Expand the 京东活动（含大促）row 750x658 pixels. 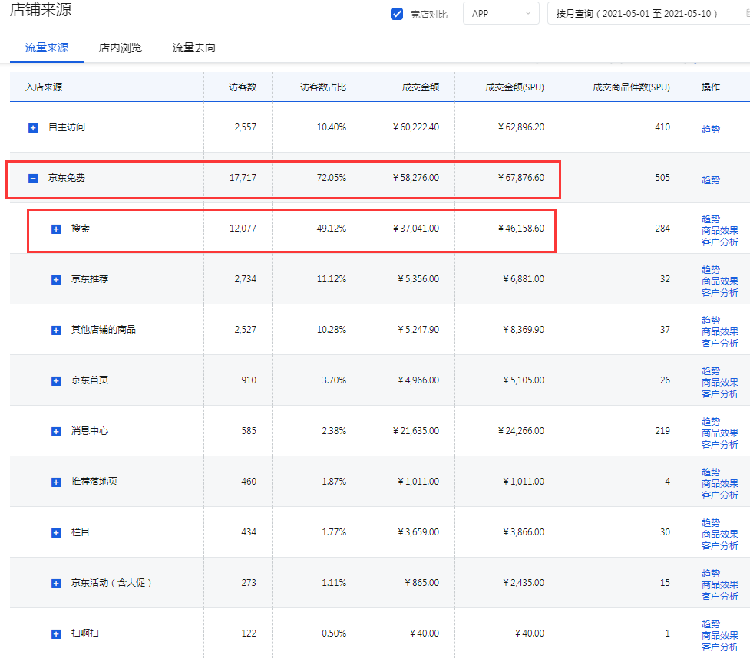(56, 584)
